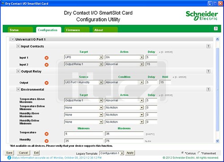Viewport: 224px width, 162px height.
Task: Open Temperature Below Minimum Target dropdown
Action: click(84, 108)
